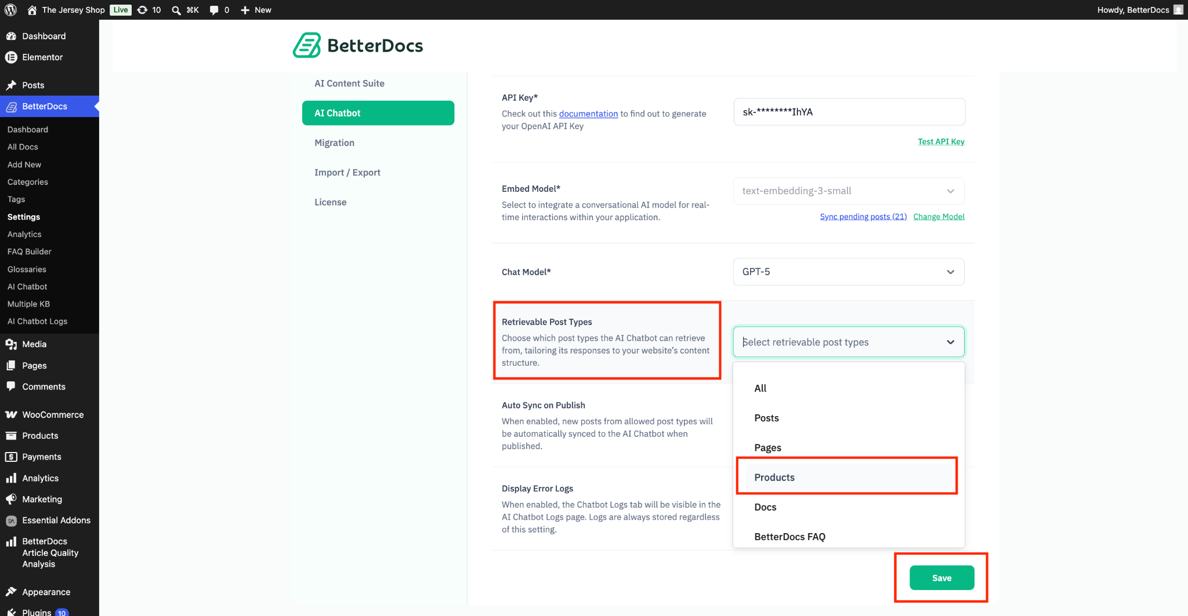Click the select retrievable post types field
The image size is (1188, 616).
(849, 342)
